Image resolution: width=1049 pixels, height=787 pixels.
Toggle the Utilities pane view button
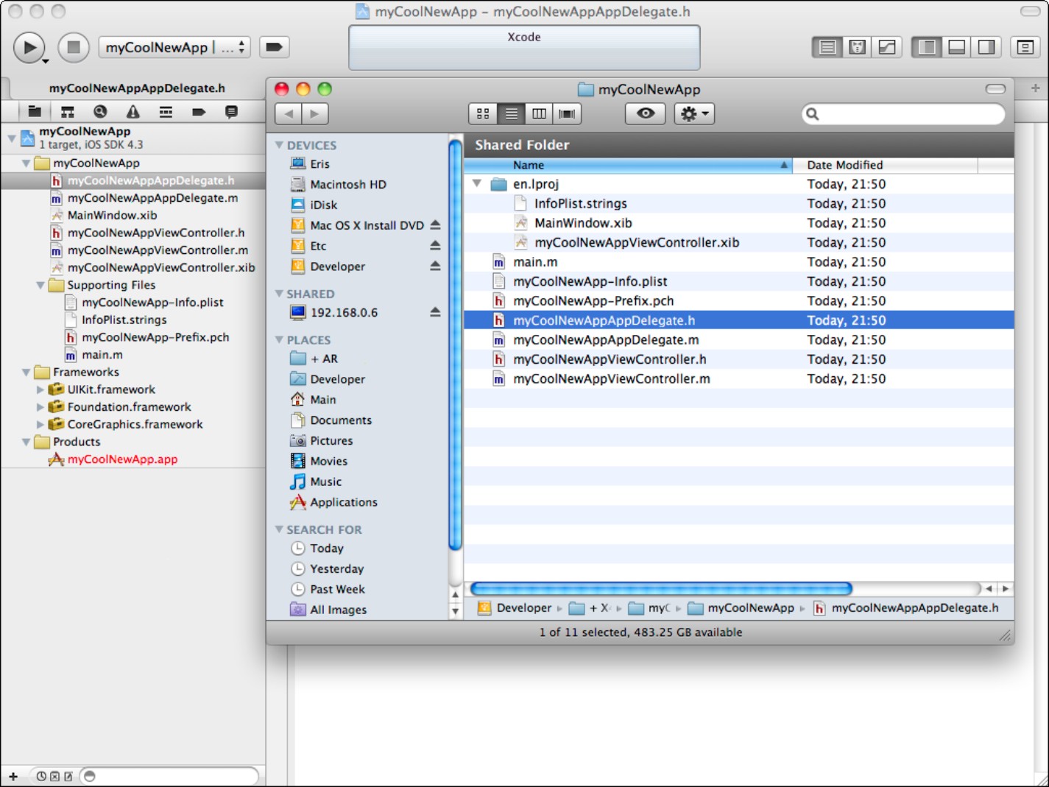point(986,47)
